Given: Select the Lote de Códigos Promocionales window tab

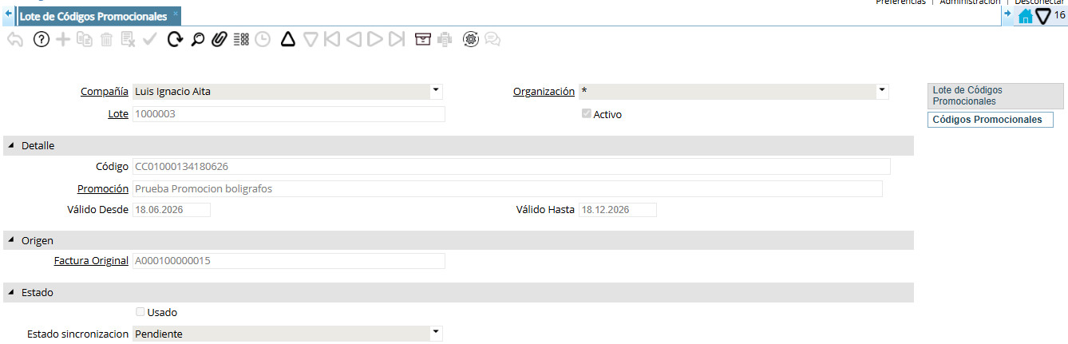Looking at the screenshot, I should pyautogui.click(x=93, y=16).
